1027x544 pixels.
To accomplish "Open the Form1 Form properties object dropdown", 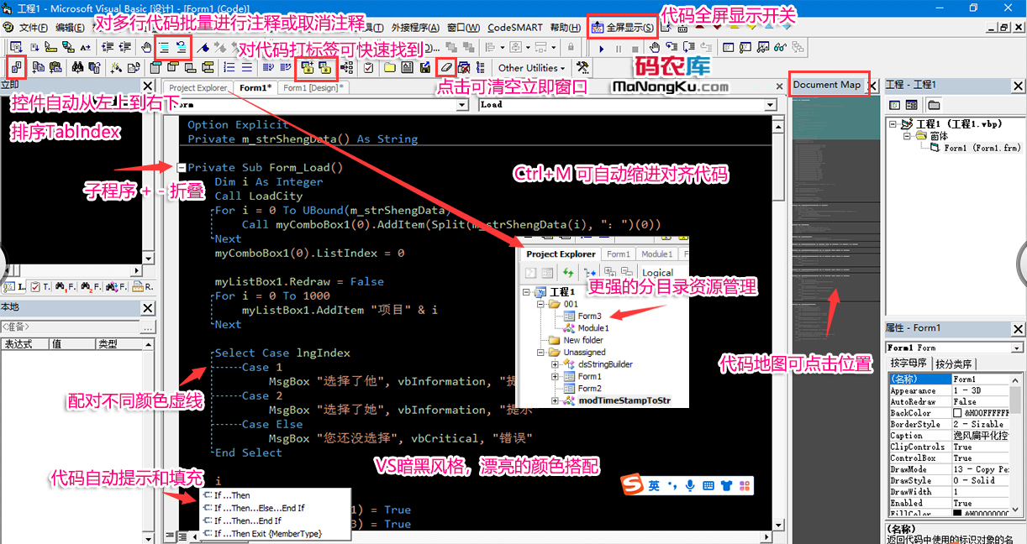I will tap(1017, 348).
